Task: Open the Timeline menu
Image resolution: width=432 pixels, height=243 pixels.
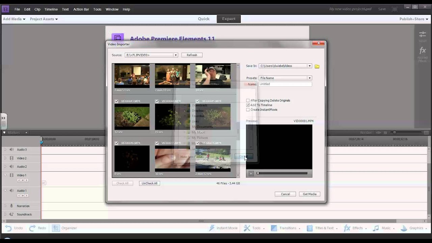Action: click(x=51, y=9)
